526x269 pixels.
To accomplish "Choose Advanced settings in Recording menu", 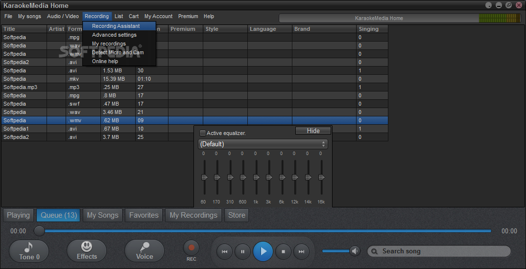I will tap(120, 35).
